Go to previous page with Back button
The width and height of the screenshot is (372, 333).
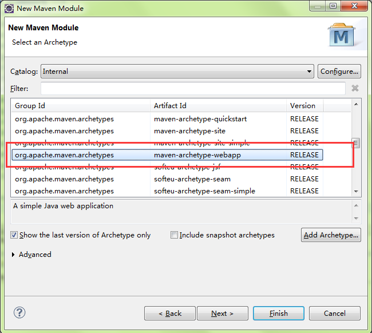(170, 314)
